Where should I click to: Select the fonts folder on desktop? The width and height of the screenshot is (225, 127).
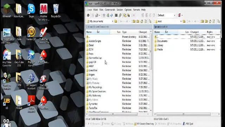click(19, 34)
